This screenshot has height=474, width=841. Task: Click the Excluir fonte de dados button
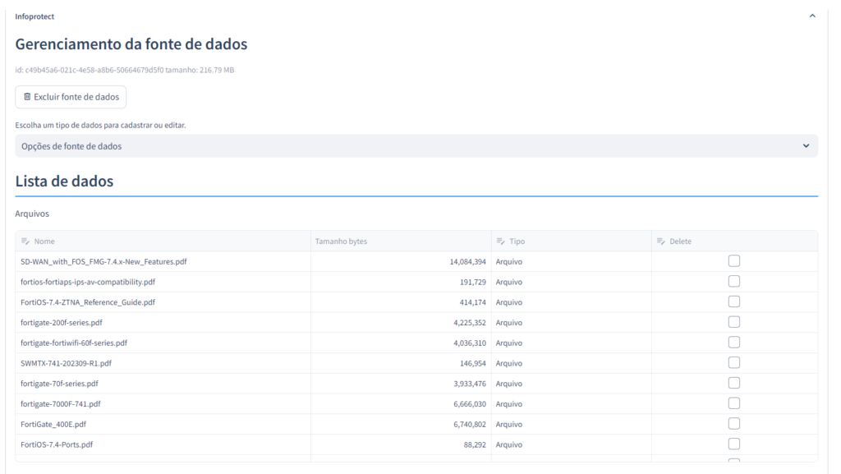coord(71,97)
